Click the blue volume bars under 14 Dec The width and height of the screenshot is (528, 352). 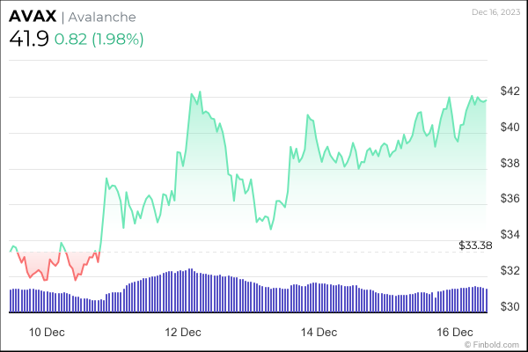tap(319, 298)
